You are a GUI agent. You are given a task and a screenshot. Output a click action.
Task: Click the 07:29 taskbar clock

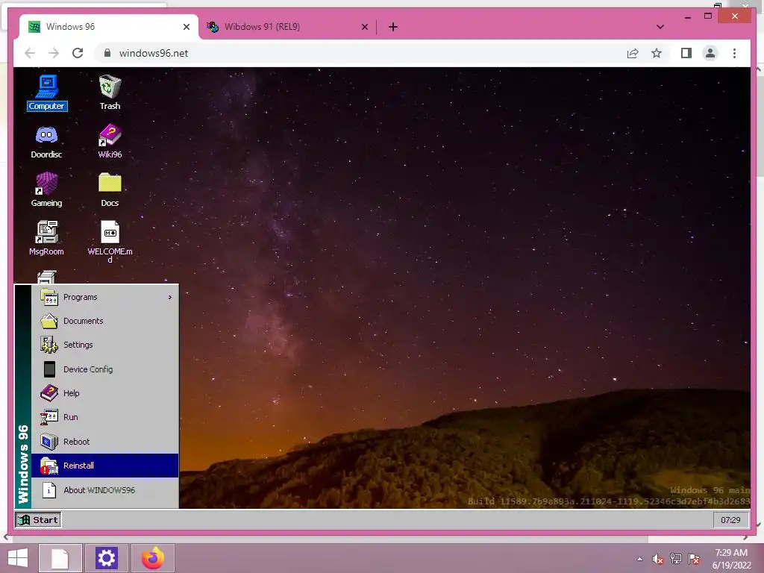[730, 520]
